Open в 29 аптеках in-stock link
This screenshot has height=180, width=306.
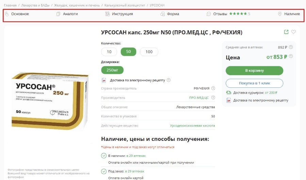(136, 156)
